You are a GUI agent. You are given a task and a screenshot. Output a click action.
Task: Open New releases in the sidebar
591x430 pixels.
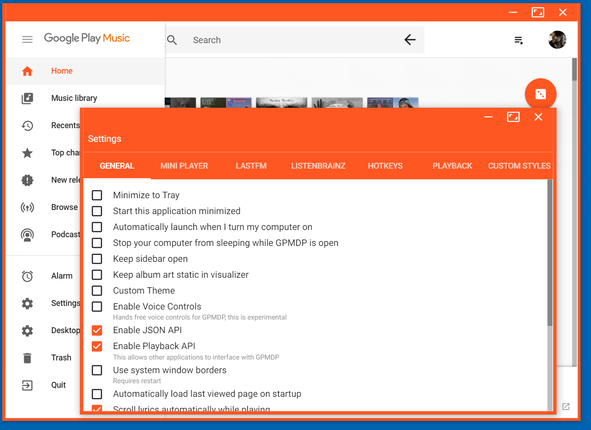[x=43, y=180]
